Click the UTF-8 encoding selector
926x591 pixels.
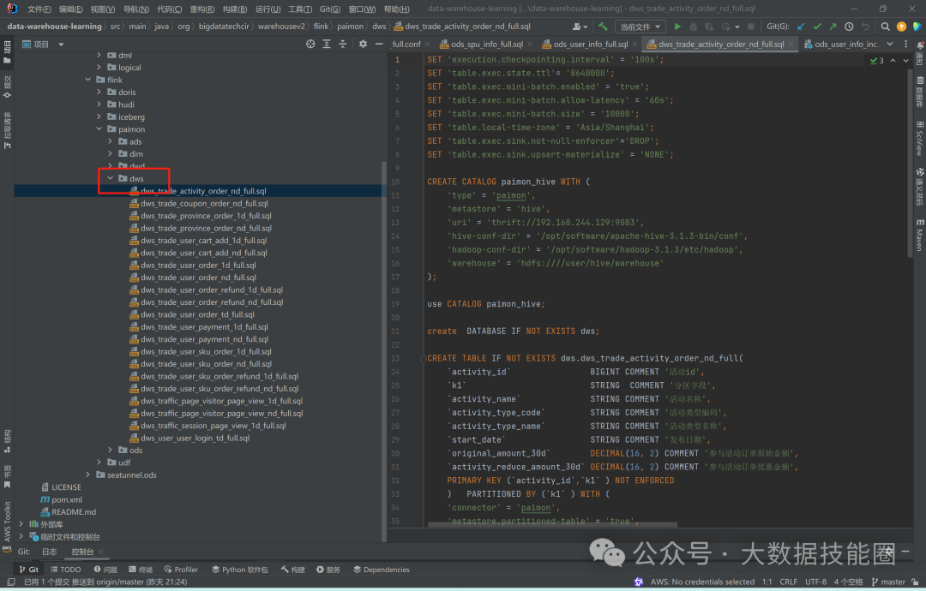pyautogui.click(x=815, y=582)
